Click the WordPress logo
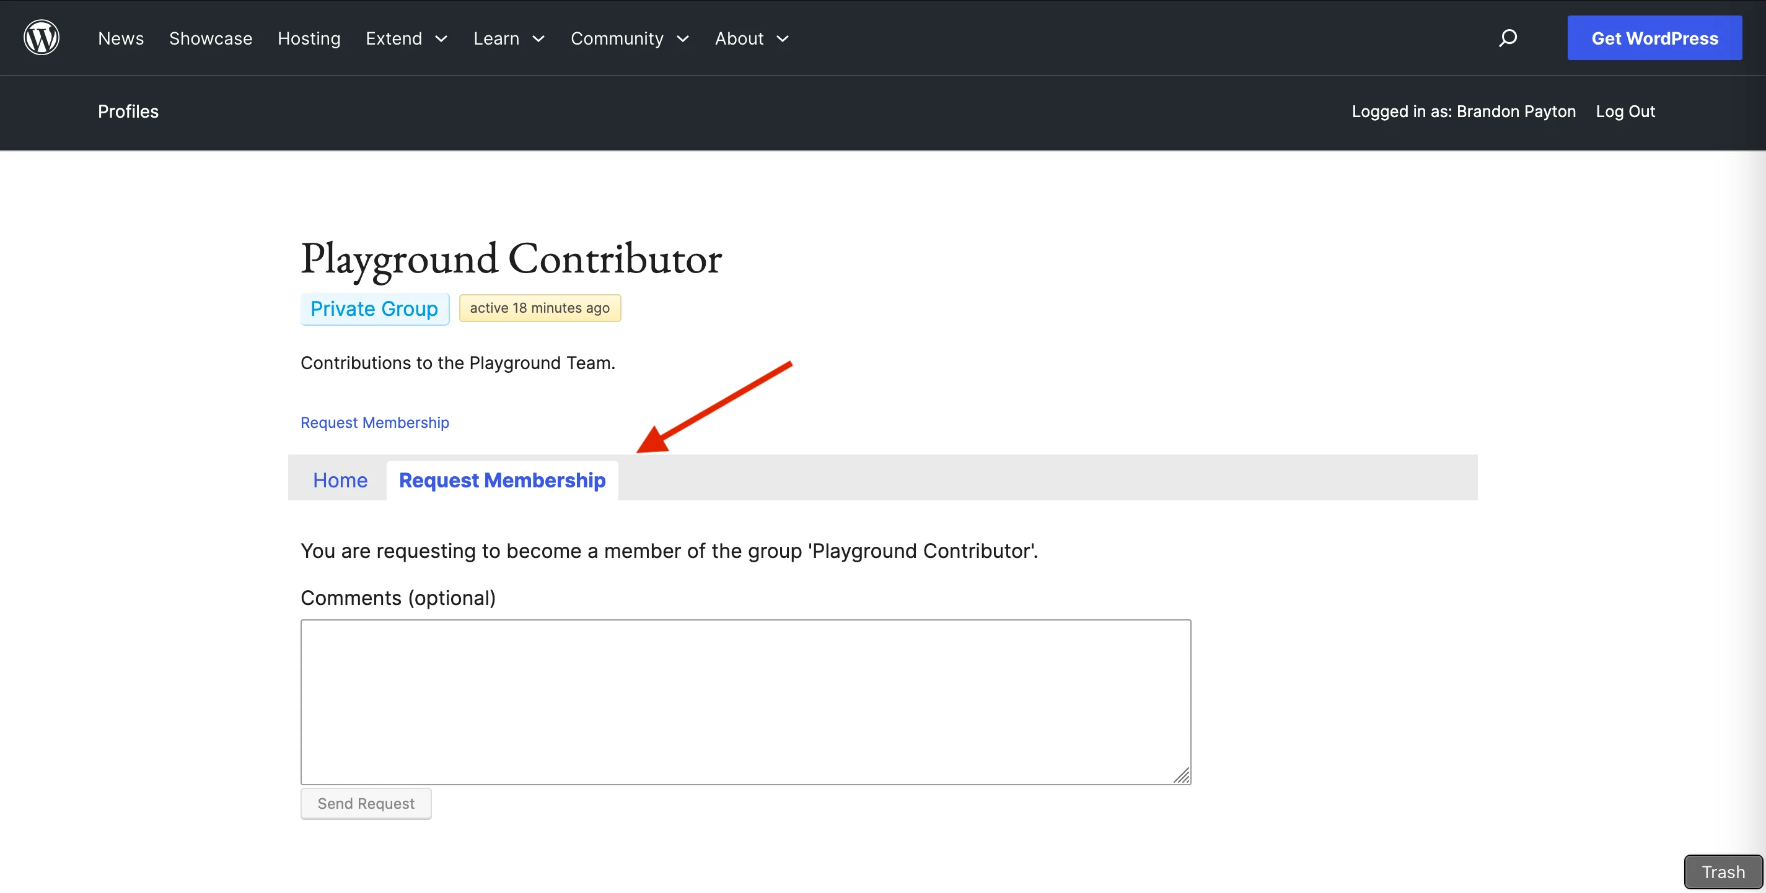Viewport: 1766px width, 893px height. [x=41, y=37]
